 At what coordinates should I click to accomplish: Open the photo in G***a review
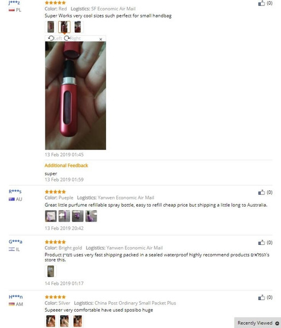51,271
